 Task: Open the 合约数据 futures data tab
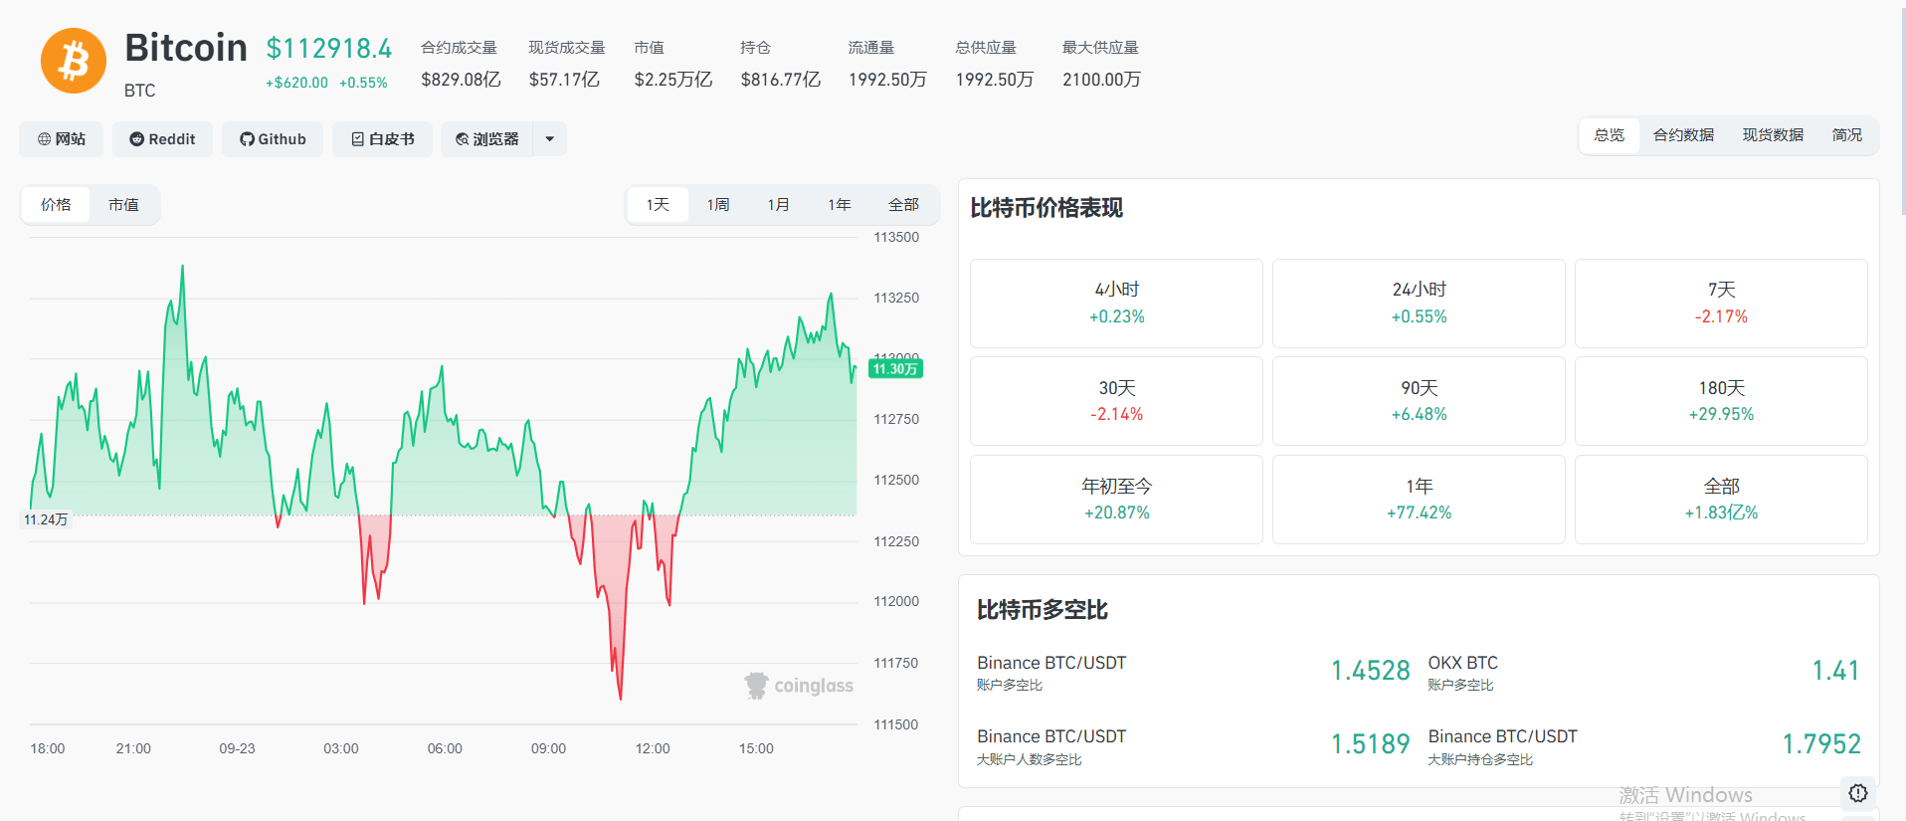click(1683, 135)
